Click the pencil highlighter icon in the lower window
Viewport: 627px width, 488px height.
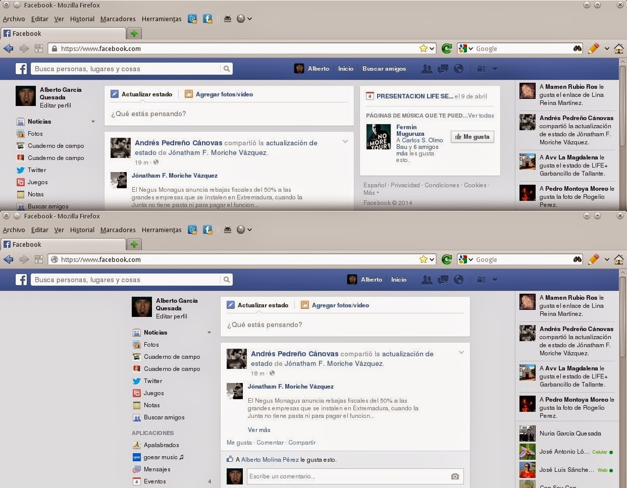click(594, 259)
